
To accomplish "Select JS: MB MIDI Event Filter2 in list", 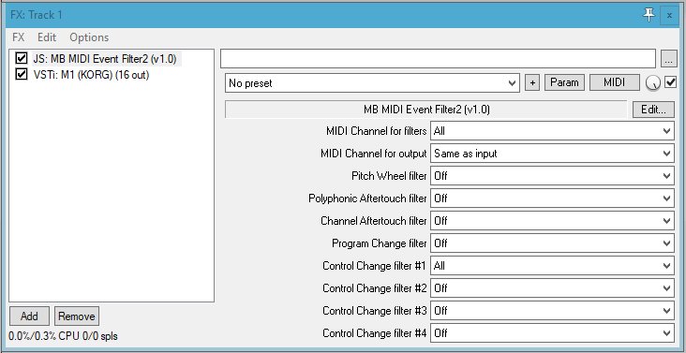I will 105,59.
